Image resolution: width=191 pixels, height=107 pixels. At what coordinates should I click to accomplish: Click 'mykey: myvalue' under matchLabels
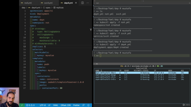pyautogui.click(x=45, y=56)
